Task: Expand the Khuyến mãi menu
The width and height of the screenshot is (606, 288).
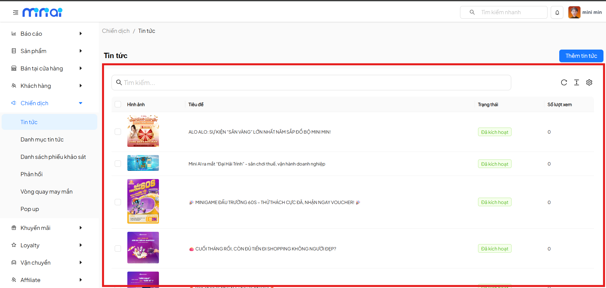Action: [47, 228]
